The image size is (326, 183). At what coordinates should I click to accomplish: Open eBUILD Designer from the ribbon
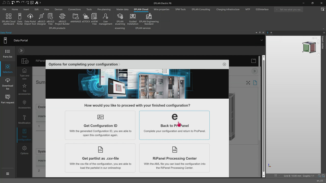(41, 19)
